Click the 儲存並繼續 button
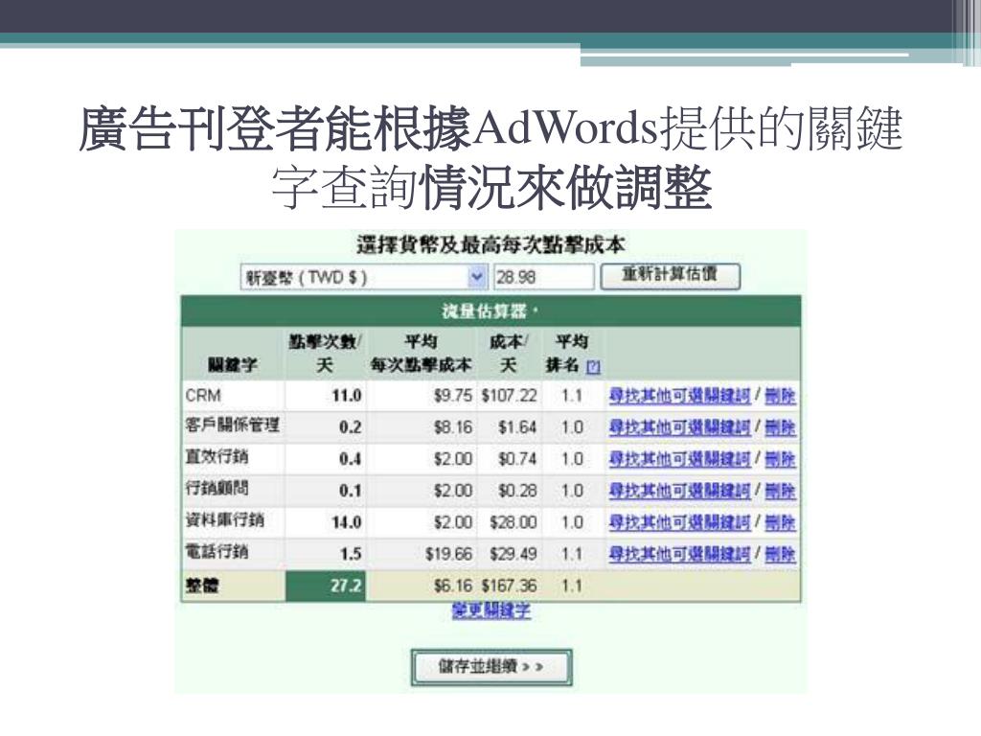The height and width of the screenshot is (736, 981). tap(491, 667)
